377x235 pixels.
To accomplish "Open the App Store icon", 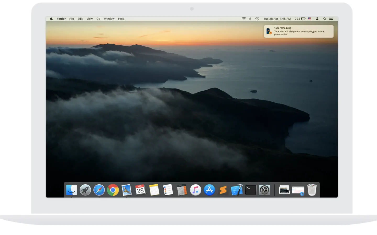I will point(209,190).
